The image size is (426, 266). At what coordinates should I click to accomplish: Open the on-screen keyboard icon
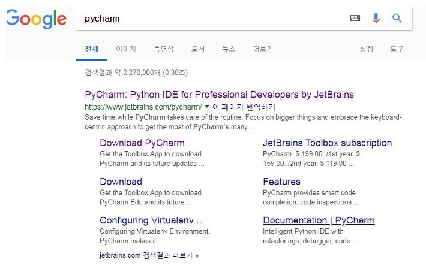pos(355,18)
